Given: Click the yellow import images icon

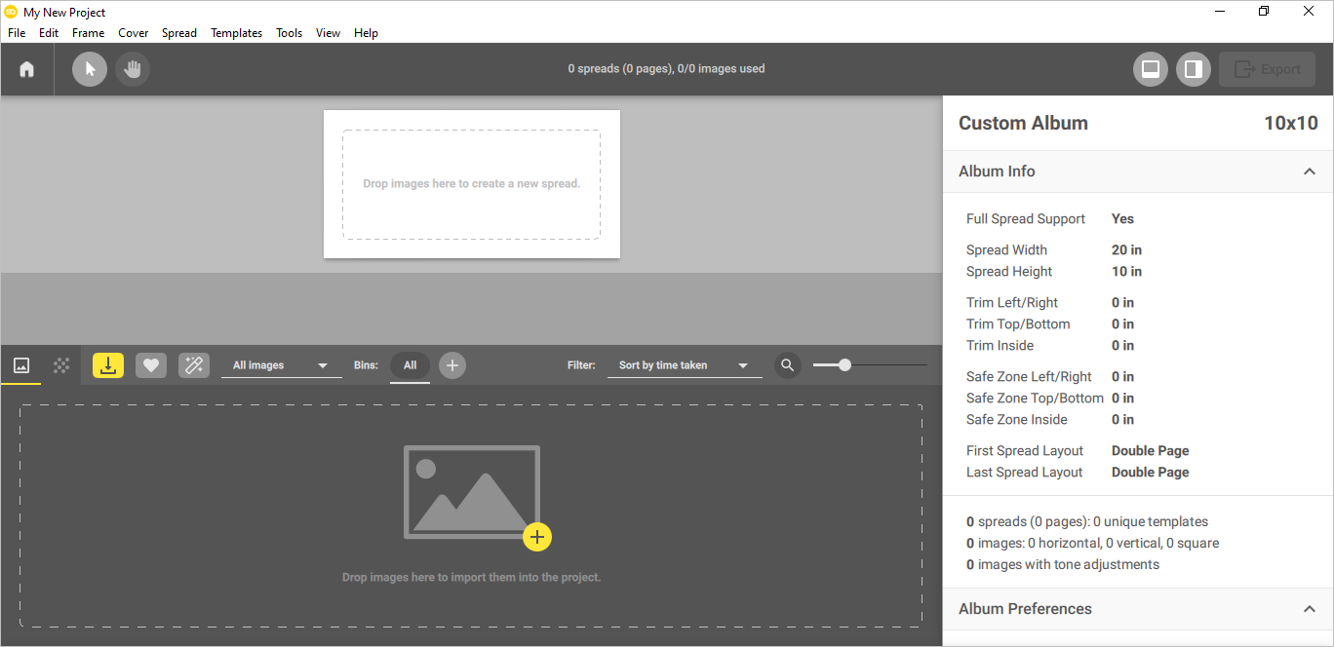Looking at the screenshot, I should pos(108,364).
